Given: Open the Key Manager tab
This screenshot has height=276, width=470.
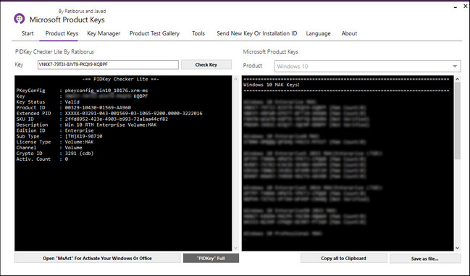Looking at the screenshot, I should point(104,33).
